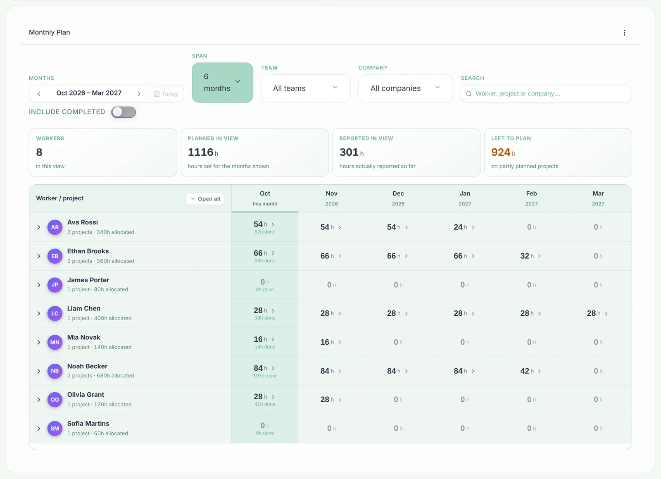Open Ethan Brooks' February 32h cell
This screenshot has width=661, height=479.
(x=531, y=256)
